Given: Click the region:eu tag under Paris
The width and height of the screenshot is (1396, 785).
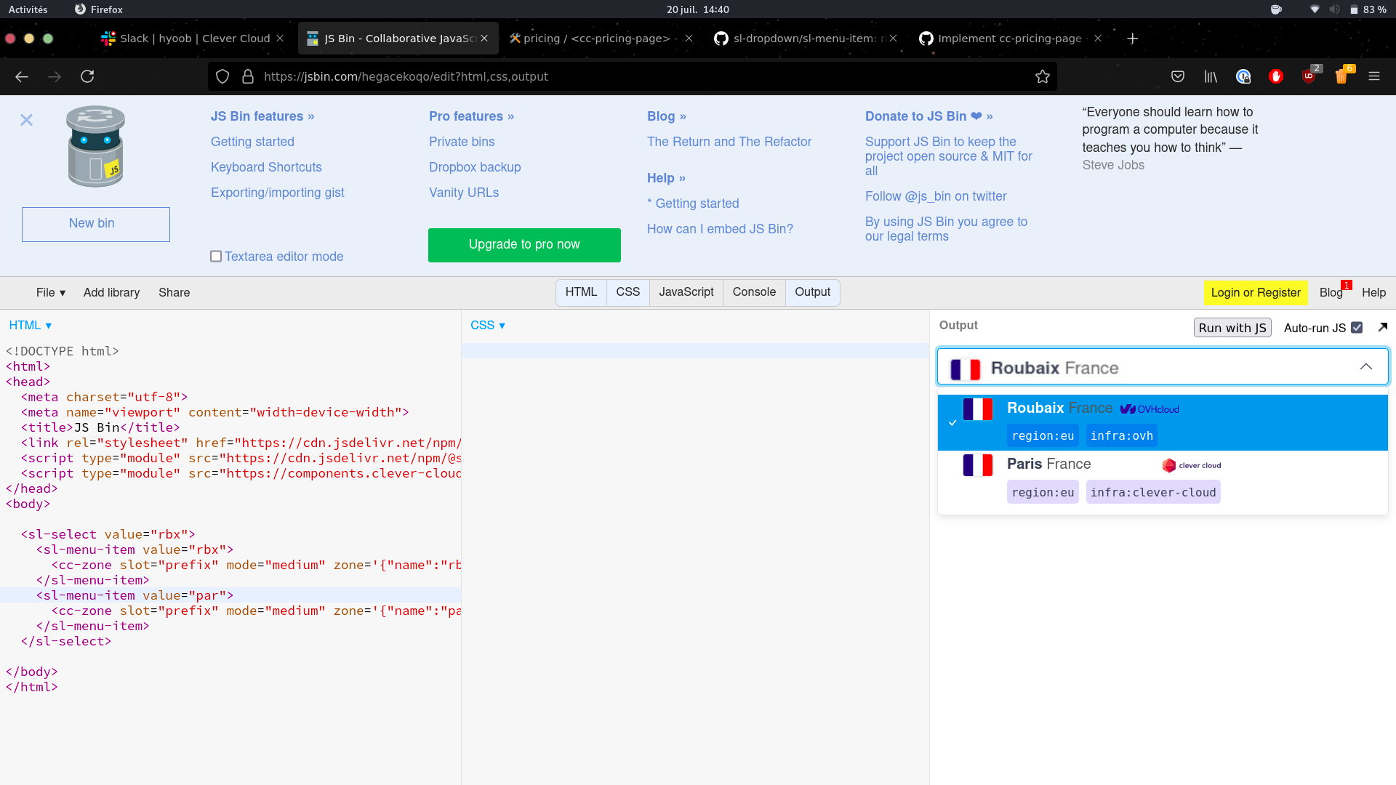Looking at the screenshot, I should click(x=1042, y=491).
